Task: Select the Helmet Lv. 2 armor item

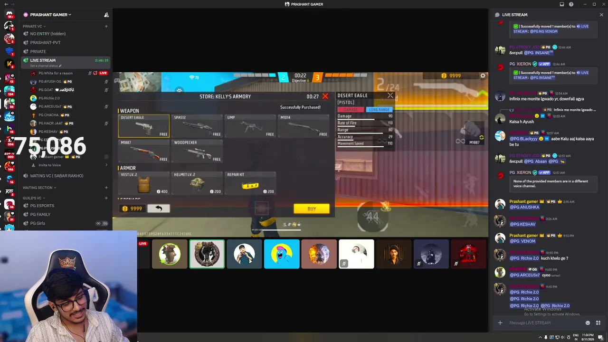Action: coord(197,183)
